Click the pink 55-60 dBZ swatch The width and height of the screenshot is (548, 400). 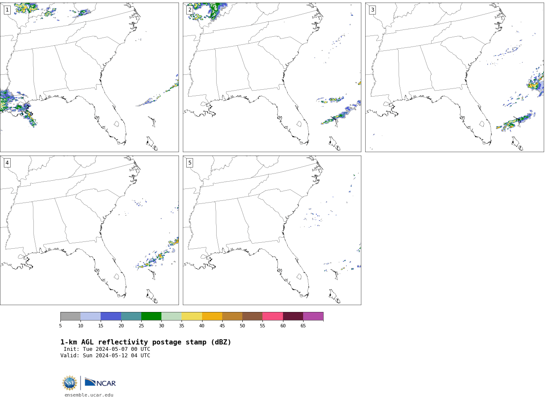(x=273, y=316)
